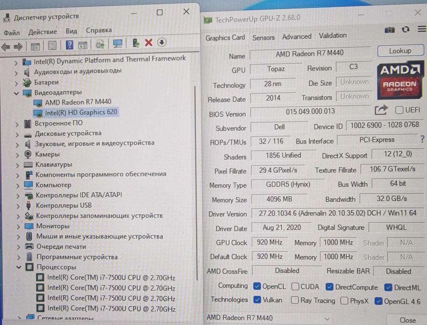Expand Аудиовходы и аудиовыходы node

tap(16, 73)
